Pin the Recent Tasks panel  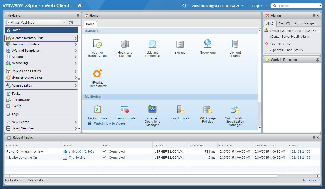[x=314, y=138]
